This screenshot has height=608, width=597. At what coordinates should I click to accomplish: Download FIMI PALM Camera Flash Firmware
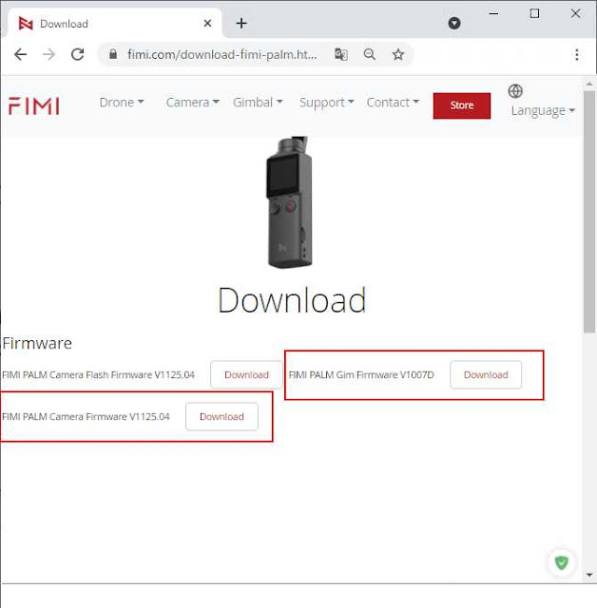point(247,374)
